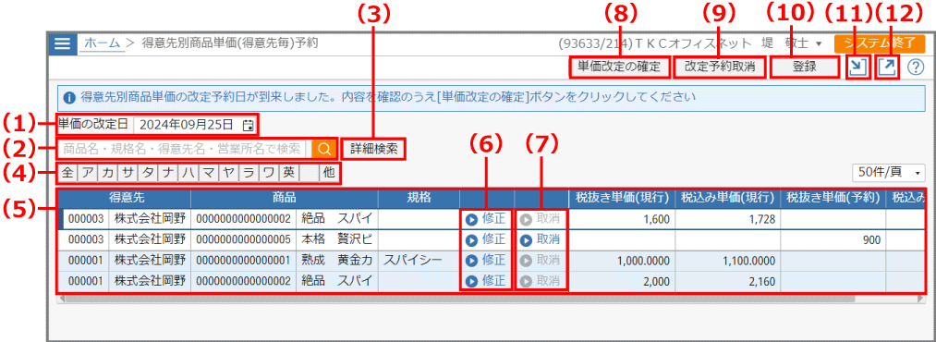The image size is (936, 342).
Task: Click 取消 in the 絶品 スパイ 1,600 row
Action: 541,219
